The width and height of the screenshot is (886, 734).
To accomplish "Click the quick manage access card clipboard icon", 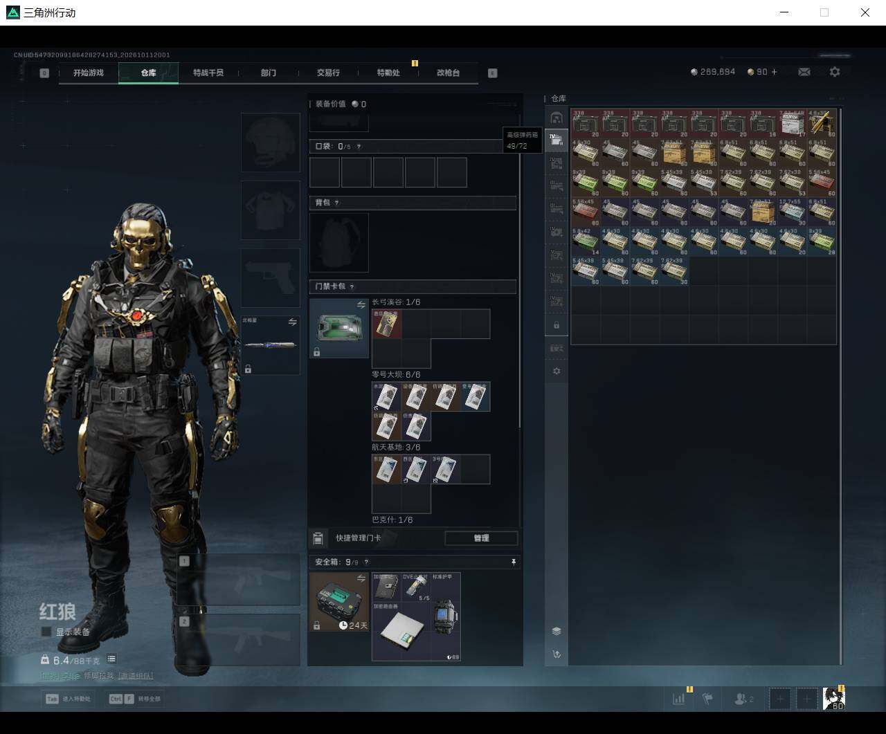I will pos(318,538).
